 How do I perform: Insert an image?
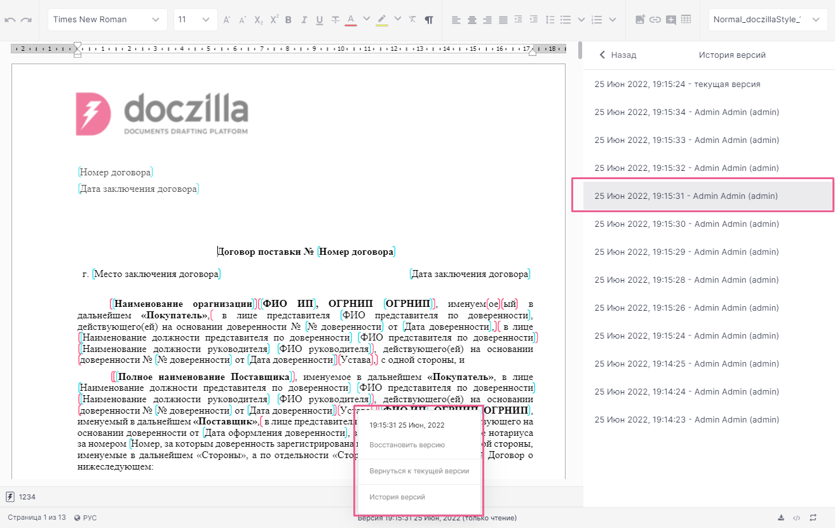click(x=640, y=20)
